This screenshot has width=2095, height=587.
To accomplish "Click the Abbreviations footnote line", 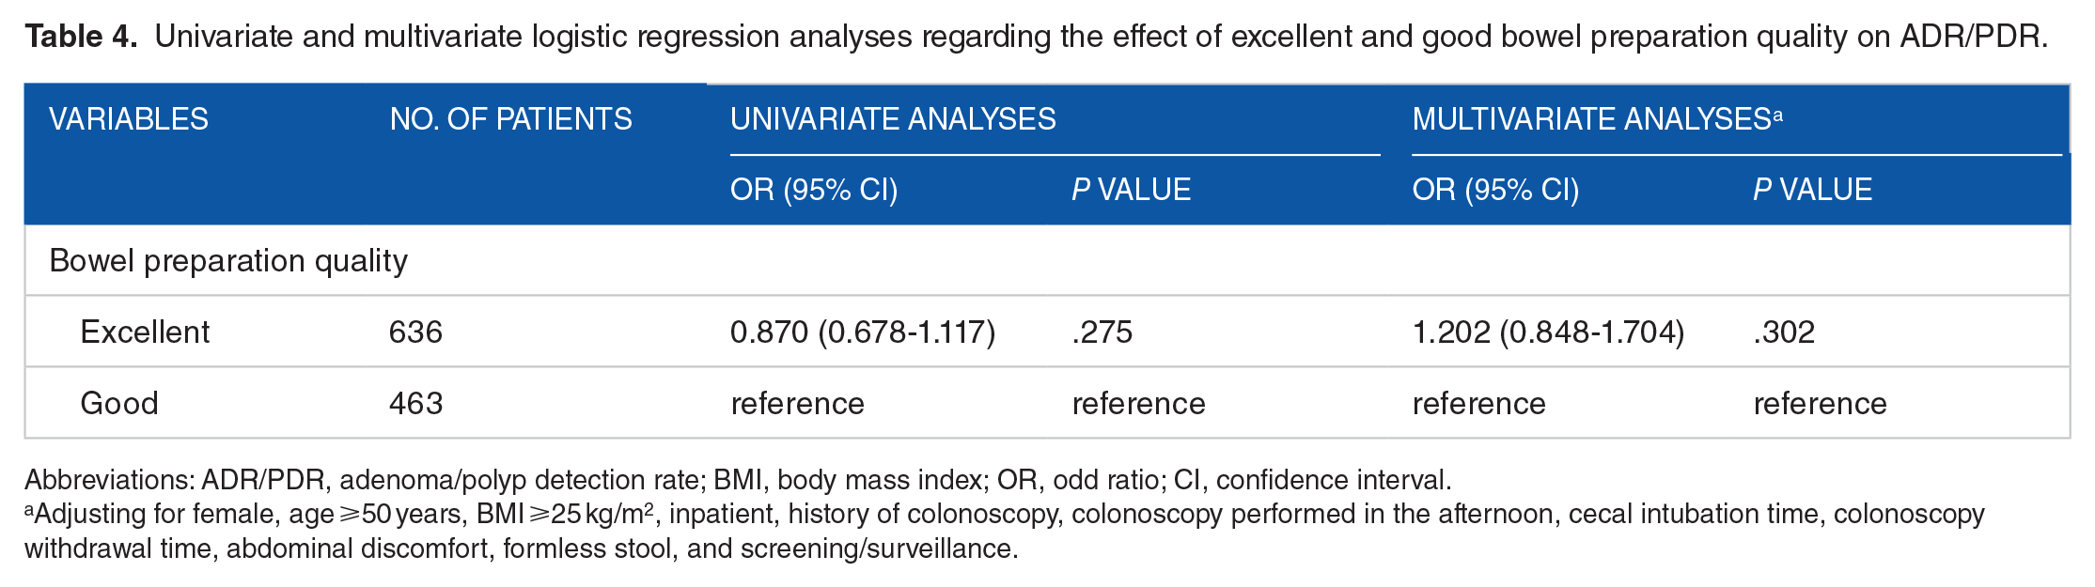I will click(738, 480).
